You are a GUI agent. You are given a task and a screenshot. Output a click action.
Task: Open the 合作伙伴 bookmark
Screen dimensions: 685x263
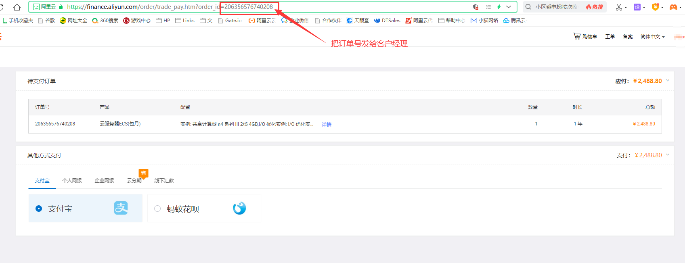coord(328,21)
